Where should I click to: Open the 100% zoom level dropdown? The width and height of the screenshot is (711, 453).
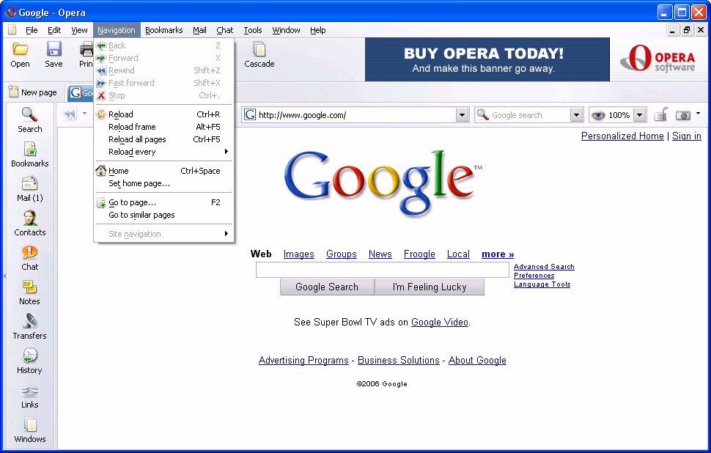[x=639, y=115]
